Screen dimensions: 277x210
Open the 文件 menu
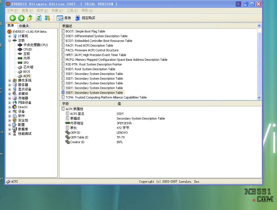click(12, 11)
